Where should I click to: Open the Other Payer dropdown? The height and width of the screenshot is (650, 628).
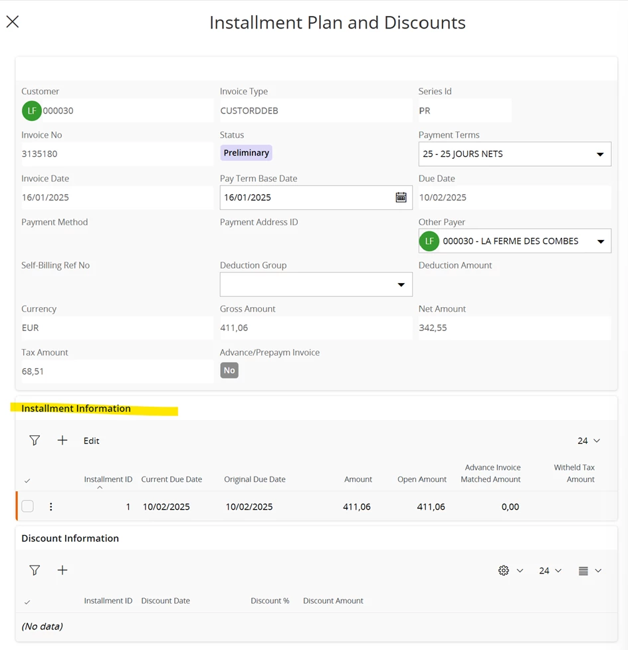point(601,241)
